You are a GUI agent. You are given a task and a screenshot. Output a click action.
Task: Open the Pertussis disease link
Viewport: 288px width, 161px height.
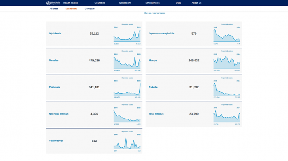point(55,87)
